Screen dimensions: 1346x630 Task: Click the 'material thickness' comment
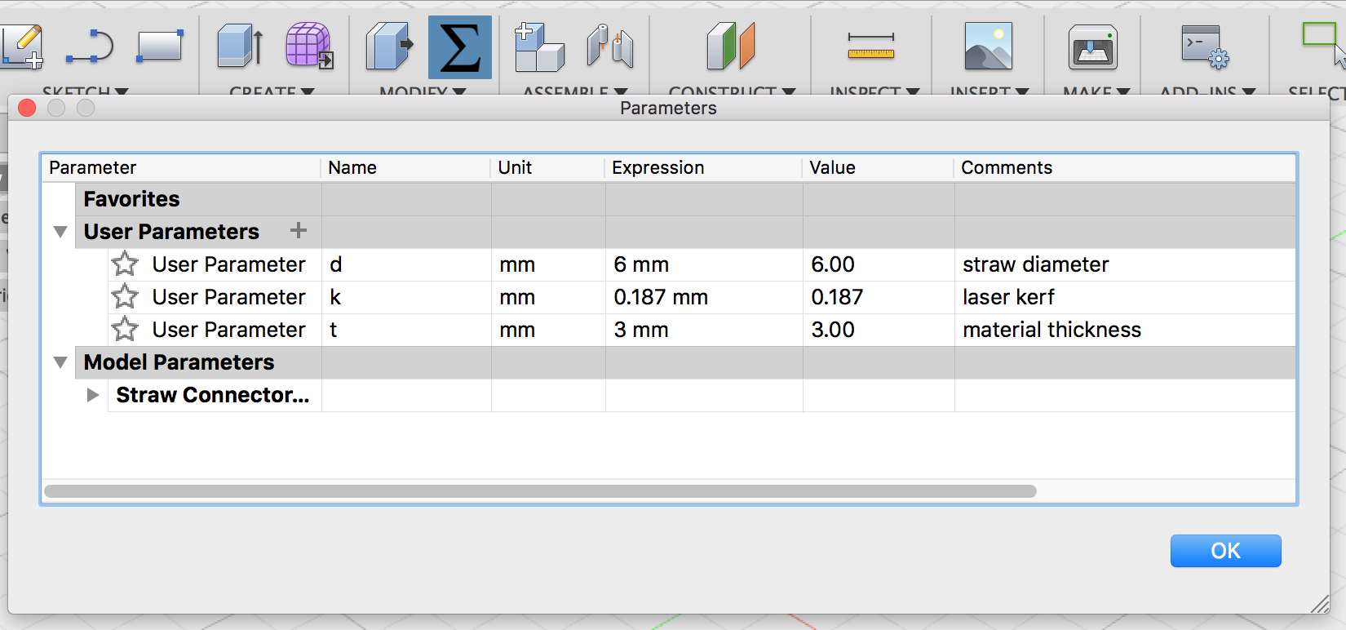click(1052, 330)
